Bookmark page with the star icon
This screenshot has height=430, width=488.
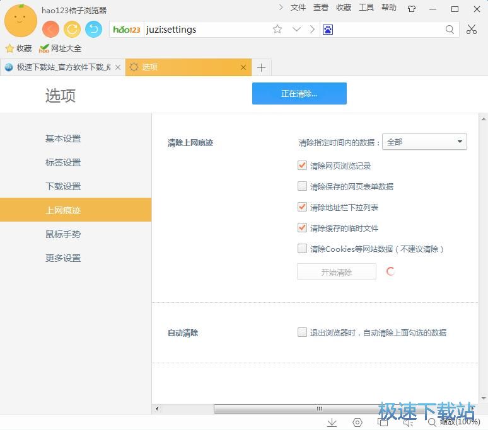coord(277,30)
